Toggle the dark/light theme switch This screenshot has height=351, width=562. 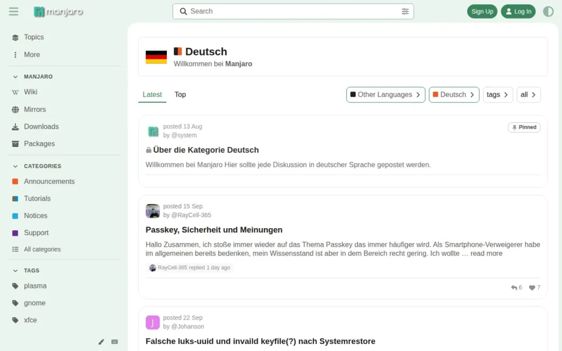tap(548, 12)
